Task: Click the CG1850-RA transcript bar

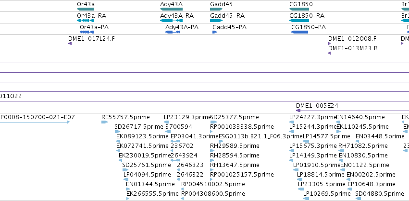Action: tap(299, 21)
